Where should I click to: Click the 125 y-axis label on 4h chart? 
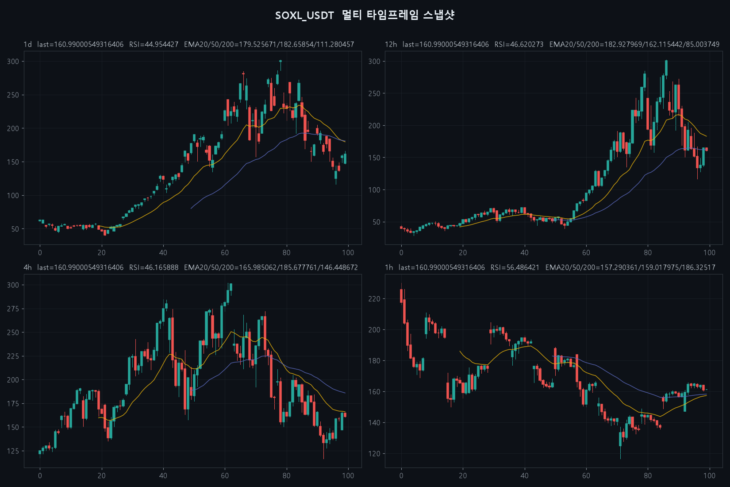coord(13,451)
